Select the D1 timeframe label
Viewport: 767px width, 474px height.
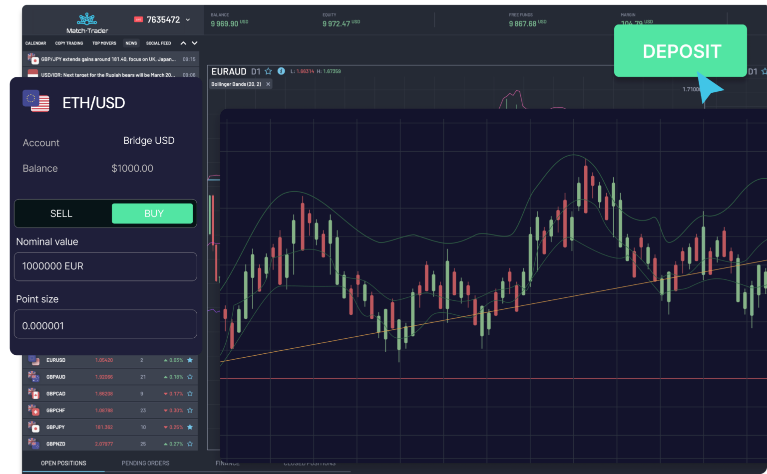click(255, 71)
